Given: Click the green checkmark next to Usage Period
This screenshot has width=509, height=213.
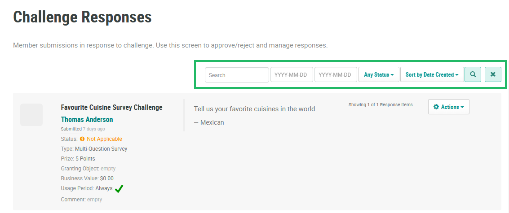Looking at the screenshot, I should [119, 189].
